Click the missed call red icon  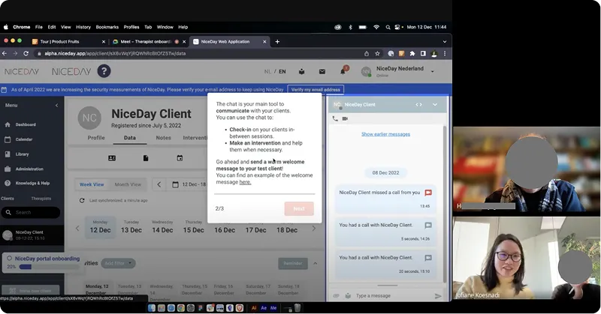tap(428, 193)
